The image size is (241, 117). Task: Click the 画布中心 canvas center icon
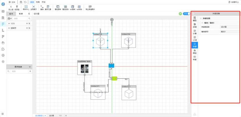click(26, 7)
